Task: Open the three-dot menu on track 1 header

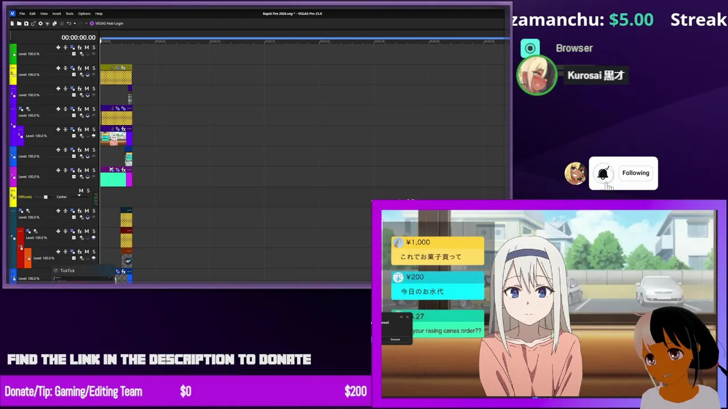Action: point(13,47)
